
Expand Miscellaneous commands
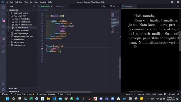(x=9, y=39)
